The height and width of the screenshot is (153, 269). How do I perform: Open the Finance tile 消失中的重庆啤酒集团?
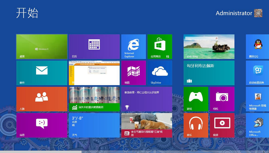[94, 99]
